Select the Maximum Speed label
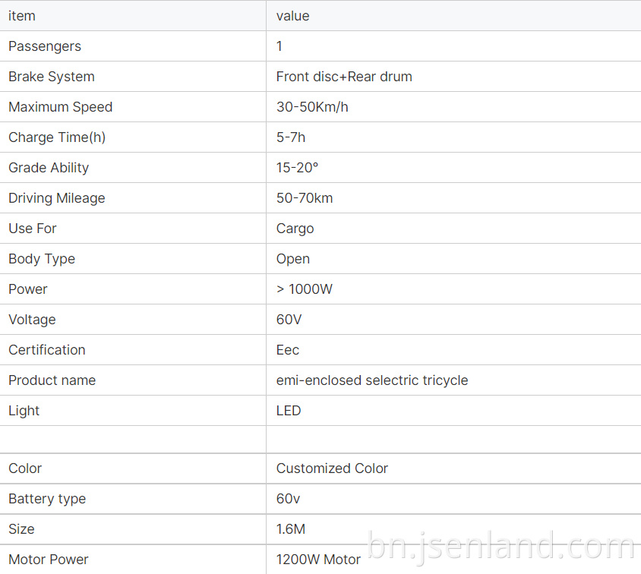Viewport: 641px width, 574px height. 61,107
